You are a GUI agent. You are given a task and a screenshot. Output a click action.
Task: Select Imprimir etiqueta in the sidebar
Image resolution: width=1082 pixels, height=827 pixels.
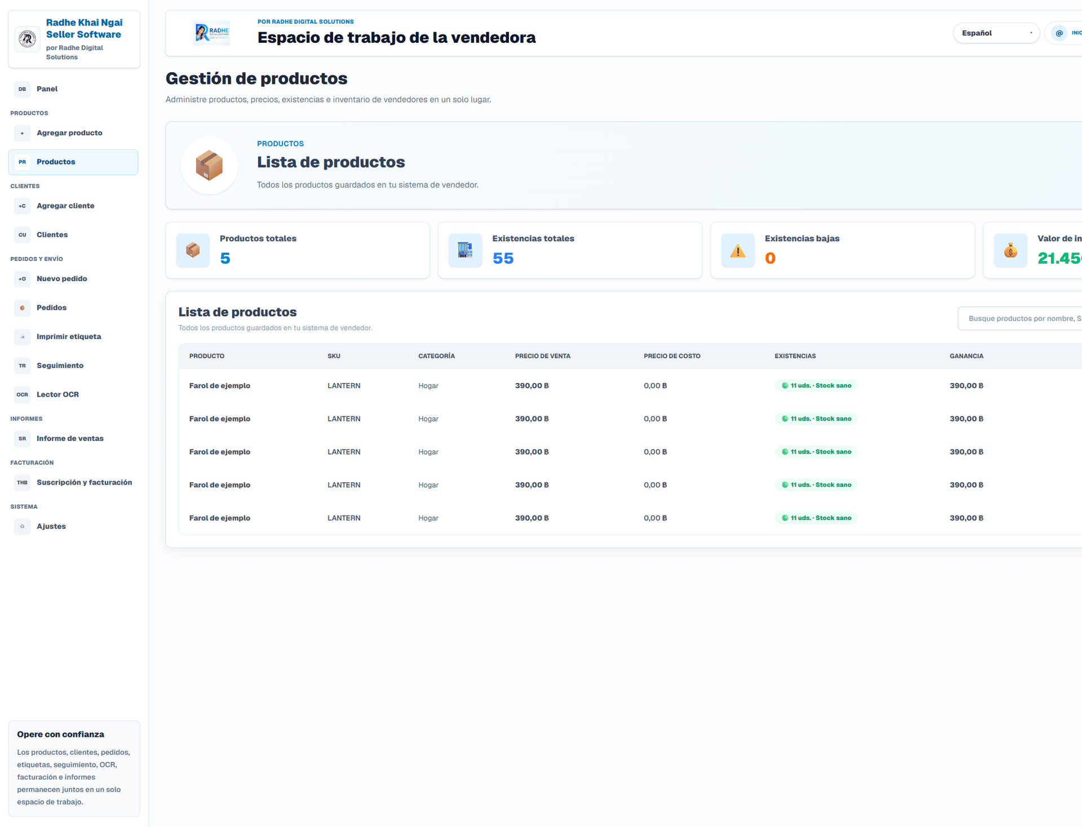[73, 337]
